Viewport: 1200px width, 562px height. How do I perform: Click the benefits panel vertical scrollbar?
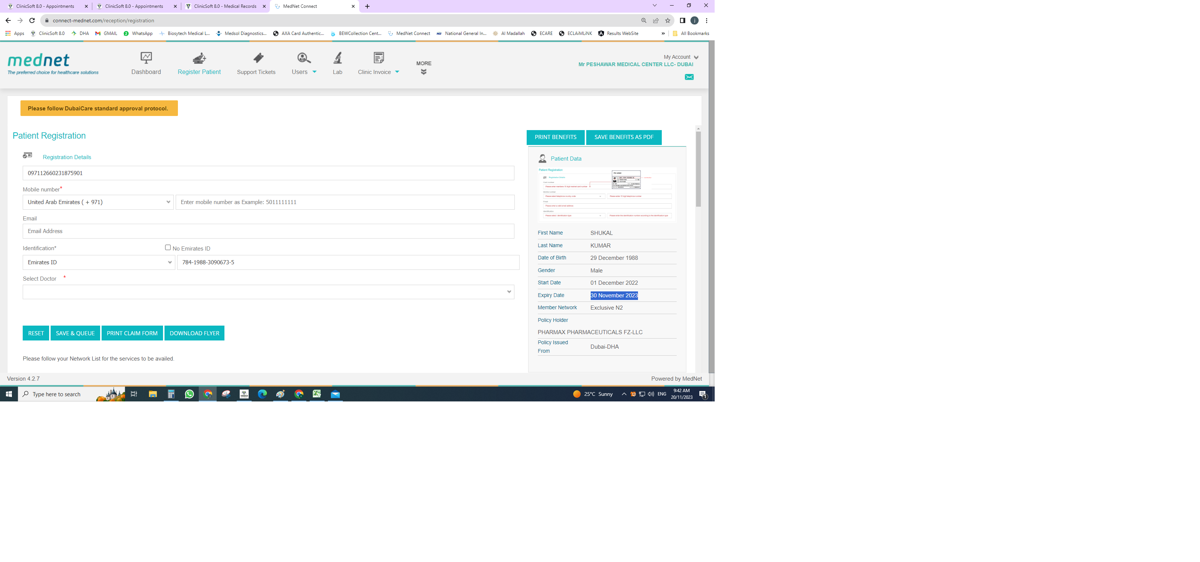click(698, 169)
